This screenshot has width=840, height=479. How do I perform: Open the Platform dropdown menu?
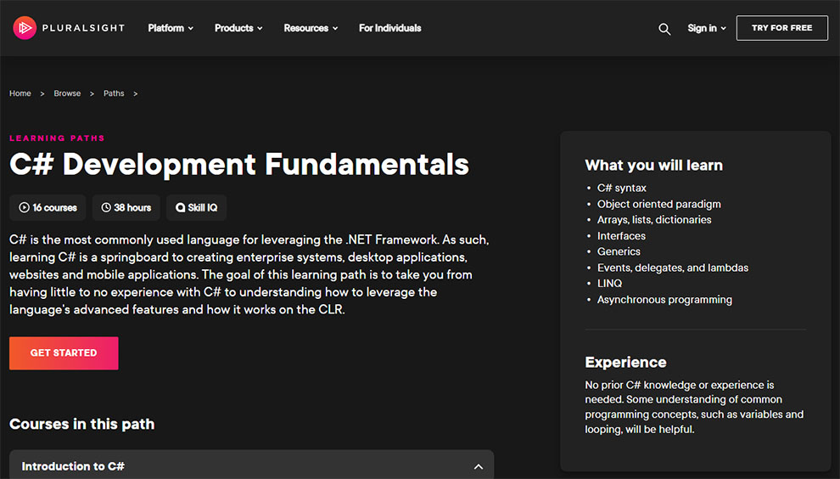(171, 28)
